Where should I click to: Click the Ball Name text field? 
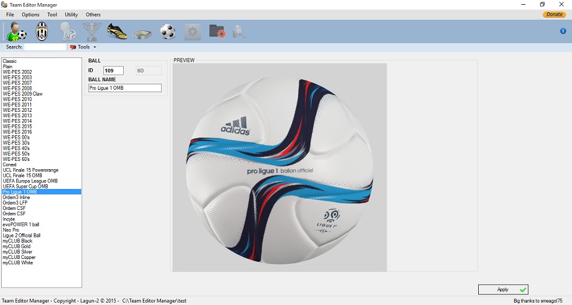(x=125, y=88)
